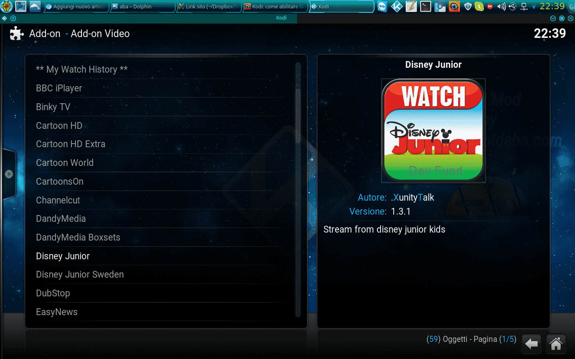Click the Watch Disney Junior thumbnail

coord(433,130)
